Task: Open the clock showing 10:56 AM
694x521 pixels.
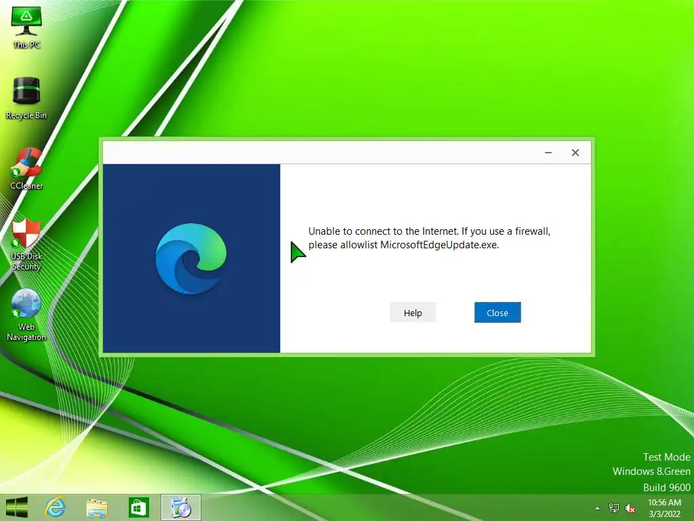Action: (x=664, y=508)
